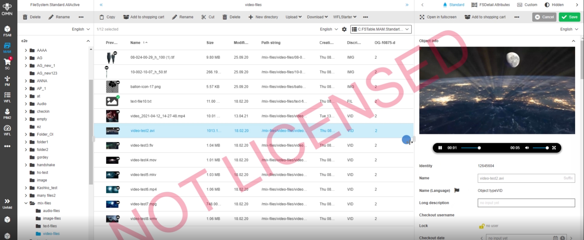The width and height of the screenshot is (584, 240).
Task: Open the file list English language dropdown
Action: point(329,29)
